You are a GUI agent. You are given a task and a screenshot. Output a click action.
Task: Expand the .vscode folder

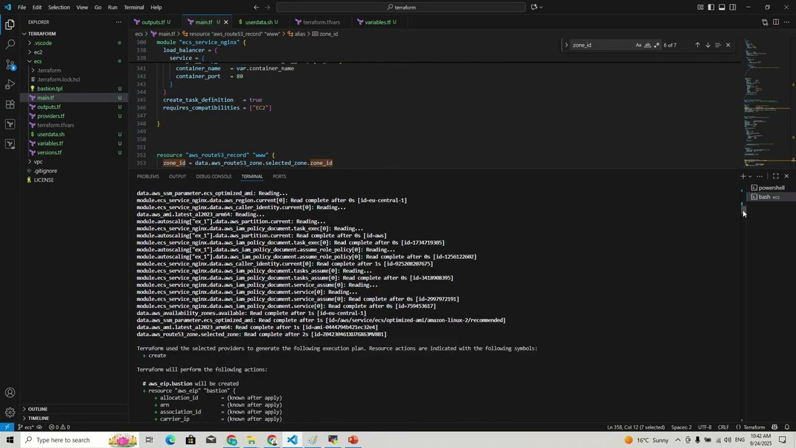coord(74,43)
